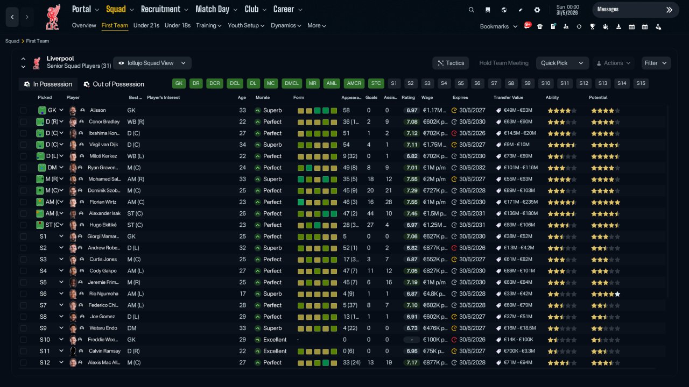Click the Messages button
The image size is (689, 387).
[x=636, y=10]
